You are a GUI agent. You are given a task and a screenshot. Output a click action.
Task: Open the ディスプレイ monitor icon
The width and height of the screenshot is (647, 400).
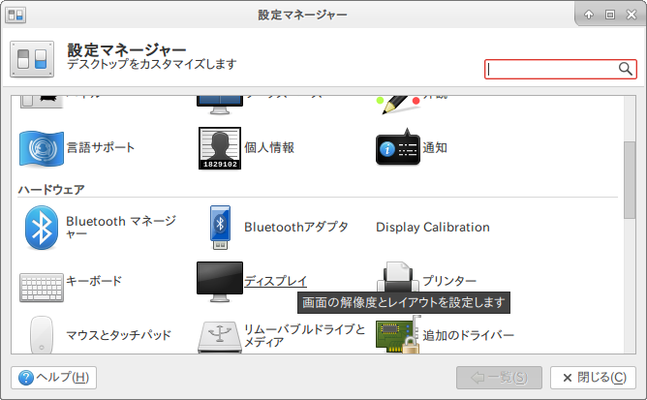pyautogui.click(x=220, y=282)
